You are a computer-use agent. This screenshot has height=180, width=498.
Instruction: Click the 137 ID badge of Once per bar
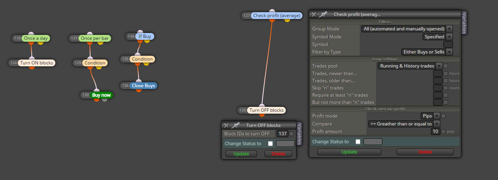74,38
